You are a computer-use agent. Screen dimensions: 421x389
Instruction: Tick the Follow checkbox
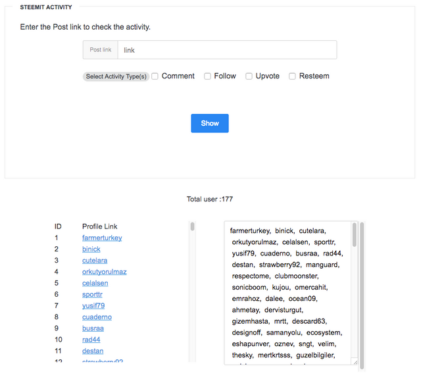click(x=207, y=76)
